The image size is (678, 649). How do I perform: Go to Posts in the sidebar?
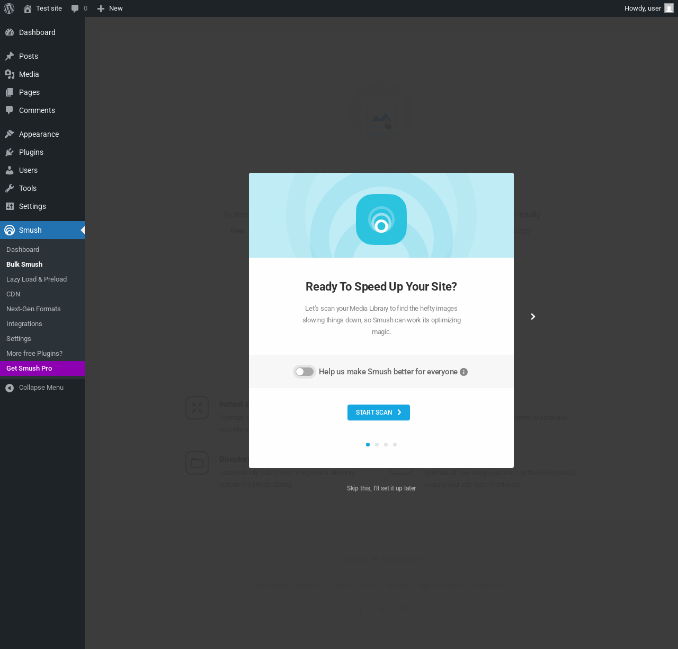42,56
